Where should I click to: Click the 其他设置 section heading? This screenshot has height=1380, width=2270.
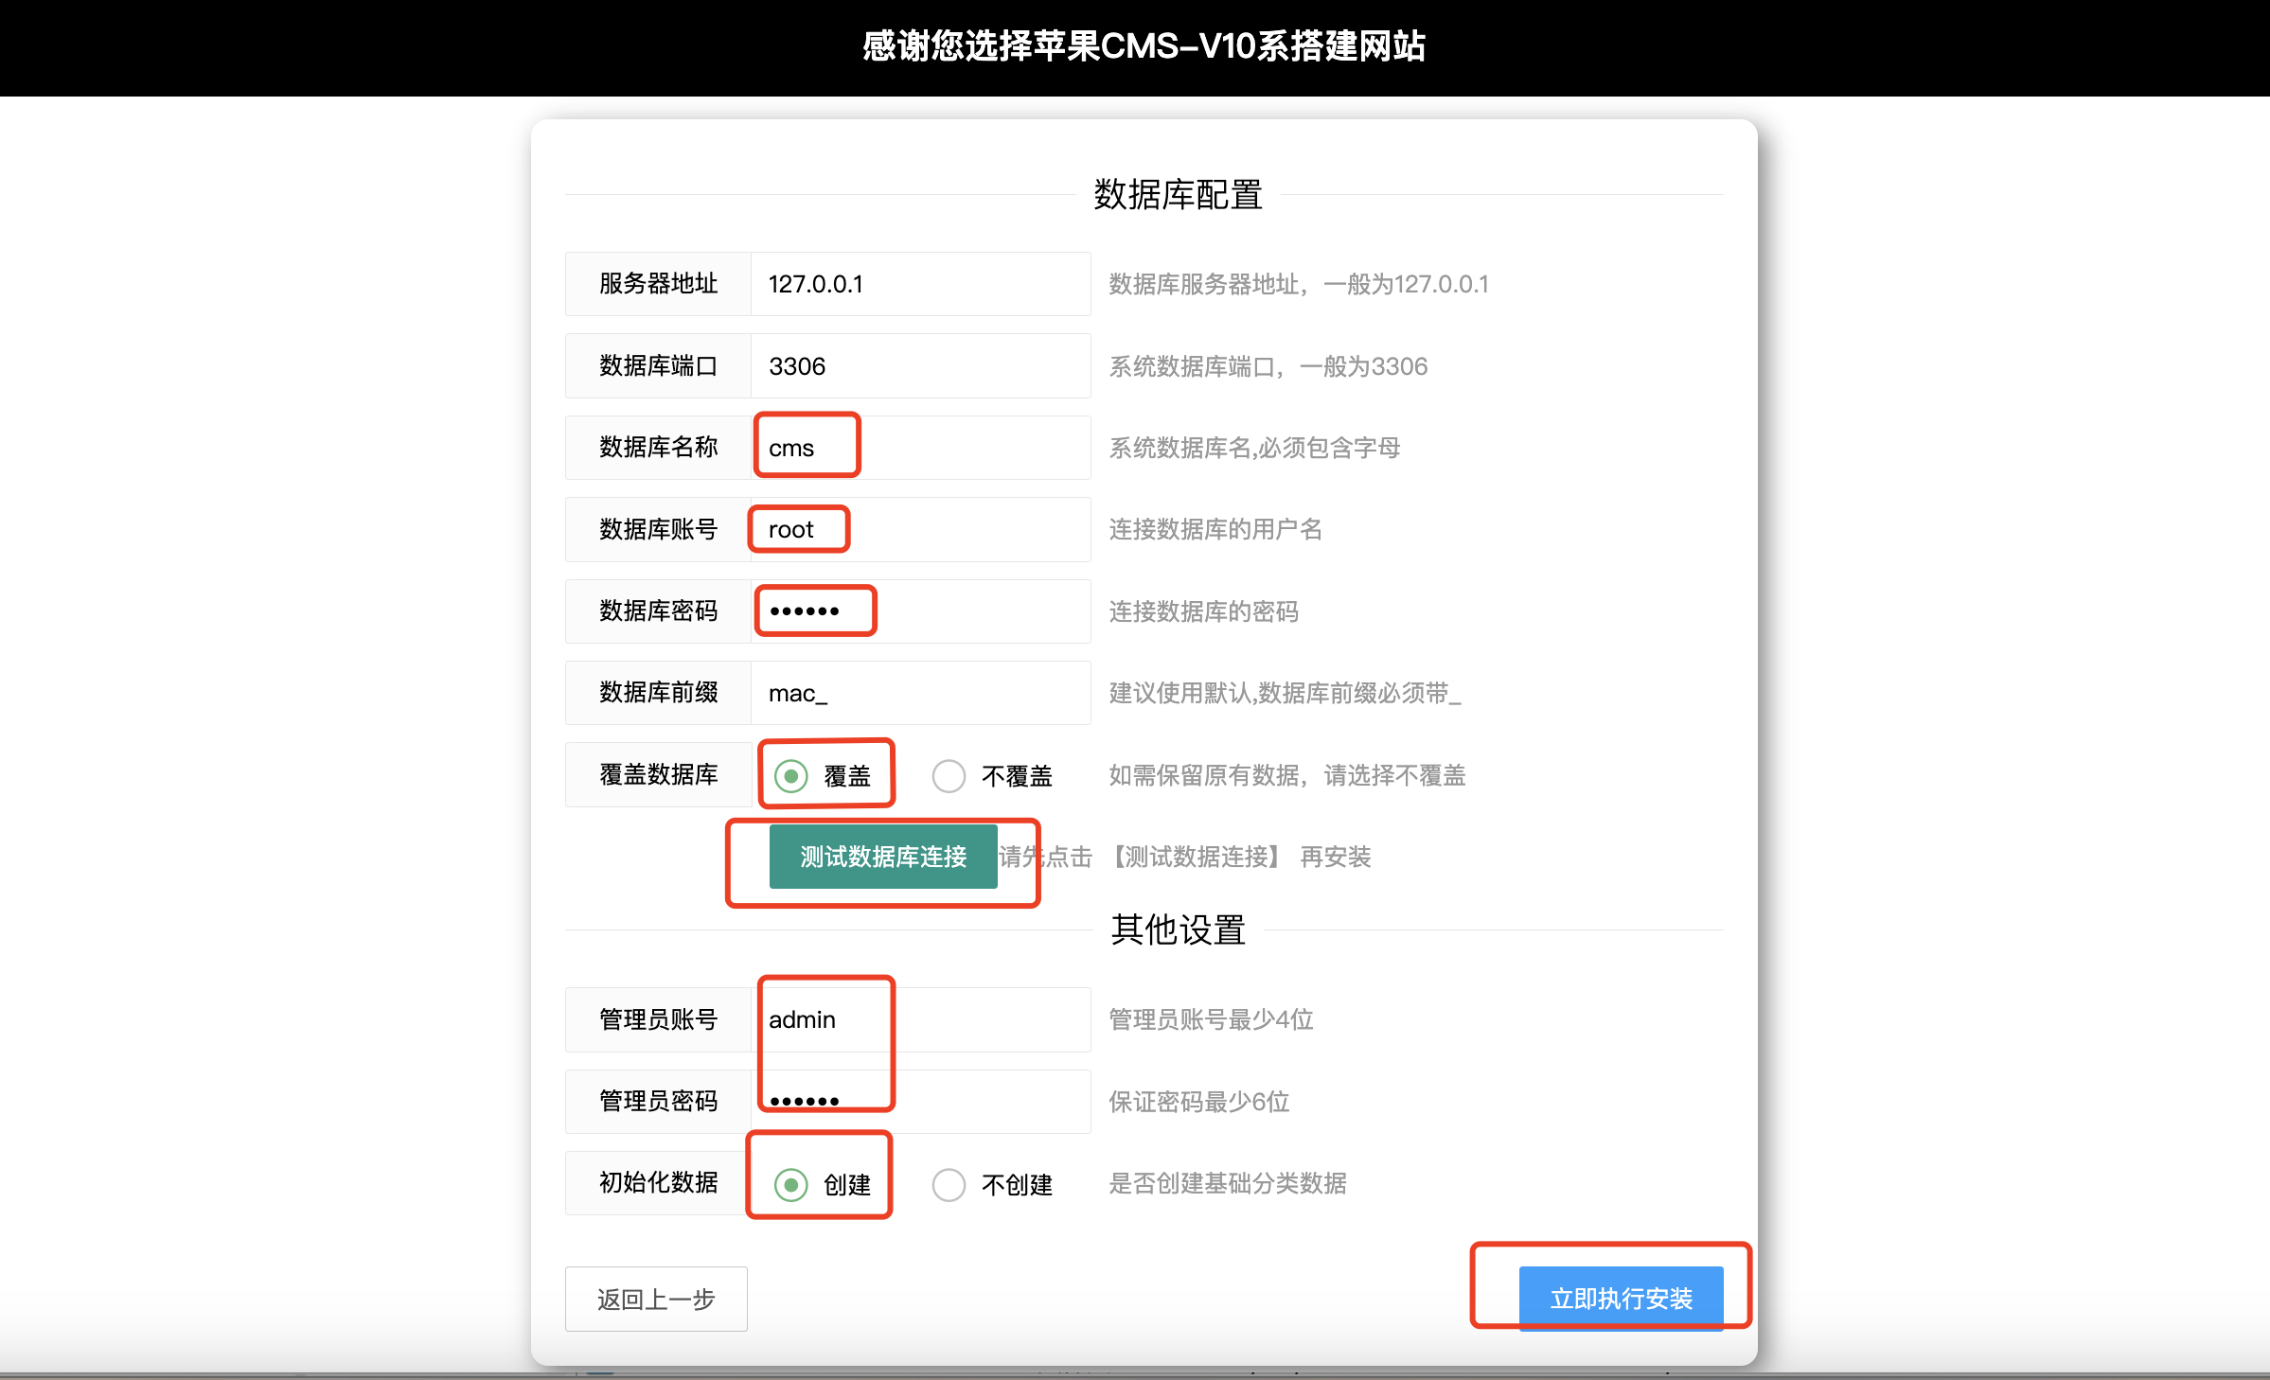(1178, 930)
